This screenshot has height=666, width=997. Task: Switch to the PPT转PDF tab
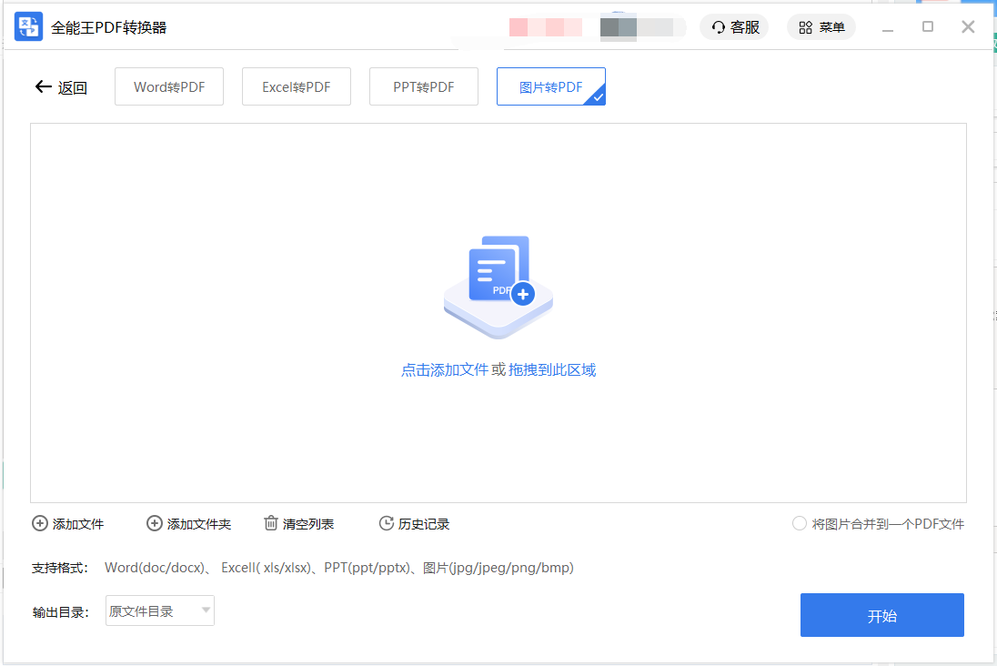(423, 86)
